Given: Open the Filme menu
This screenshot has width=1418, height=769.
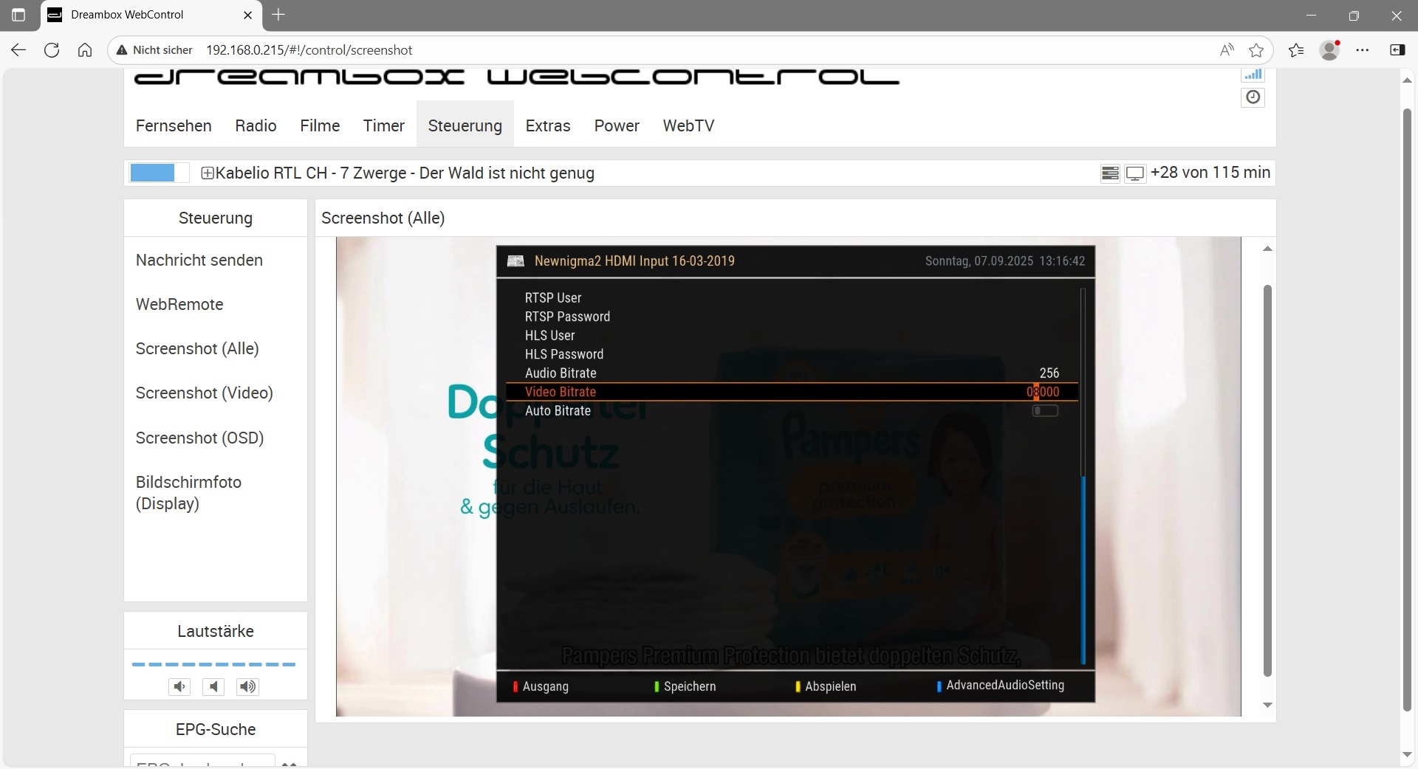Looking at the screenshot, I should coord(320,125).
